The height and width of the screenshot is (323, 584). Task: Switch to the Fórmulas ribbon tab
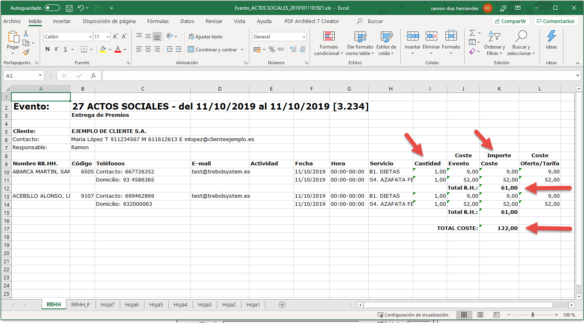[x=158, y=21]
